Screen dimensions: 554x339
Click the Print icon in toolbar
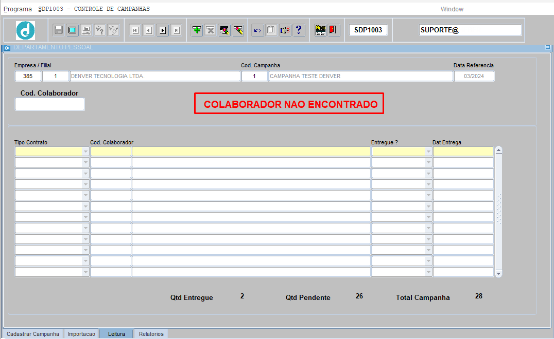coord(86,30)
